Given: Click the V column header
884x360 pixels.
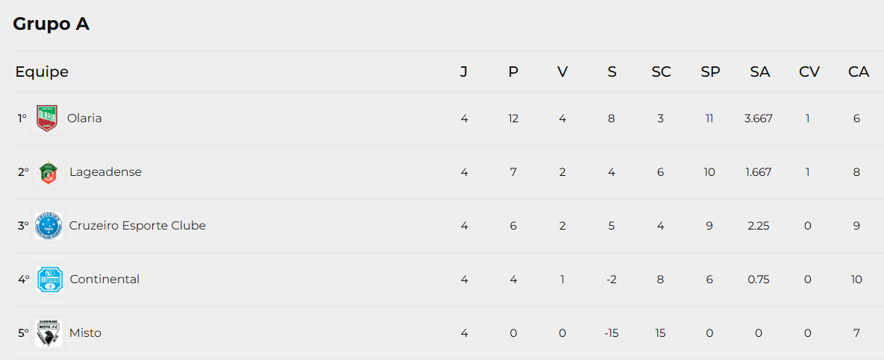Looking at the screenshot, I should tap(562, 72).
